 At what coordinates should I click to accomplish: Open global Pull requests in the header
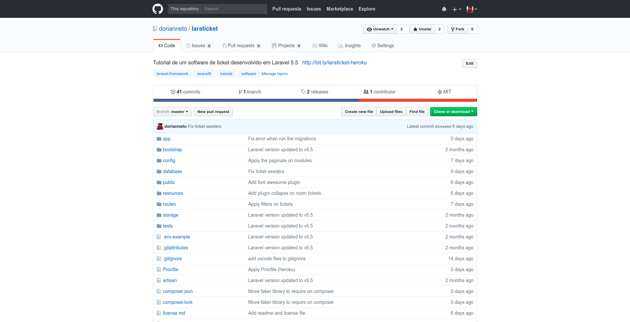click(287, 9)
